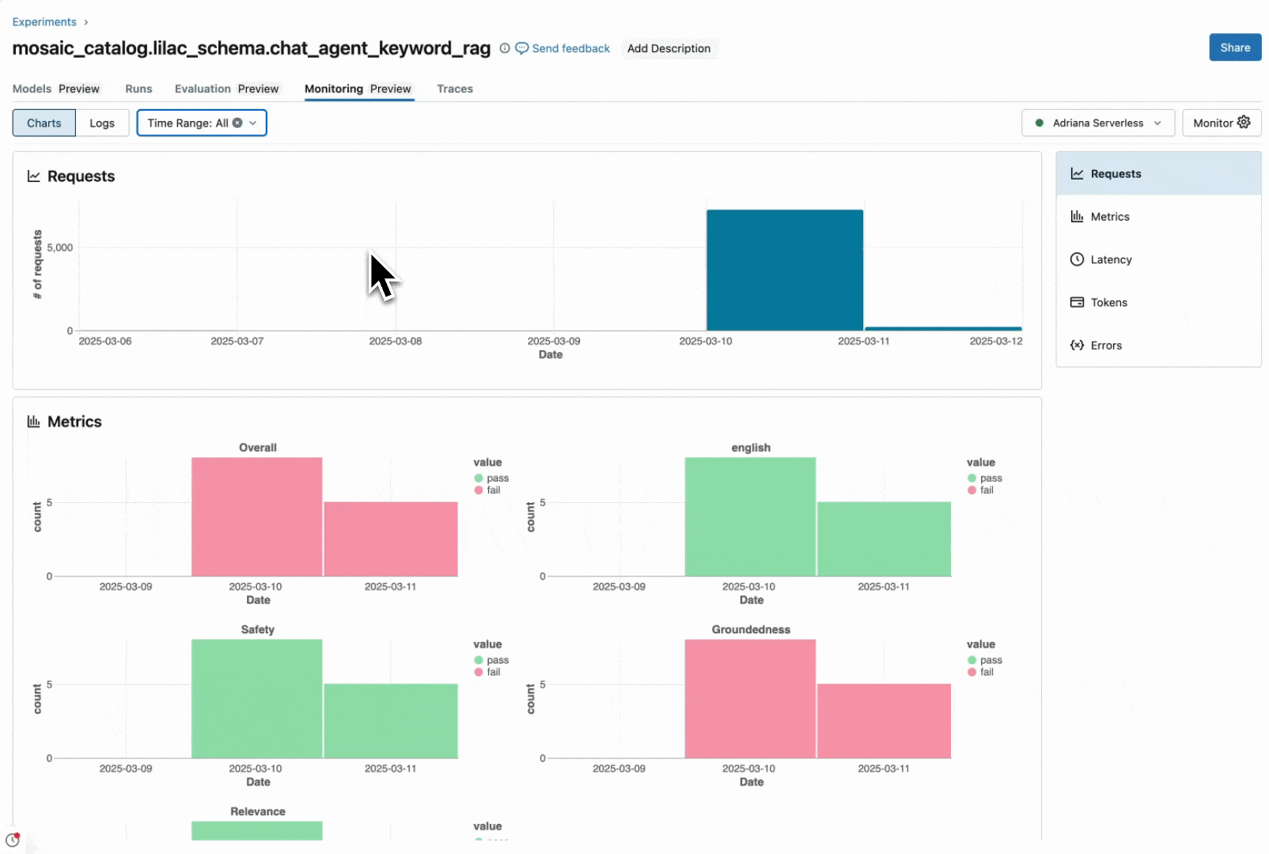This screenshot has height=854, width=1269.
Task: Click the breadcrumb chevron after Experiments
Action: coord(86,22)
